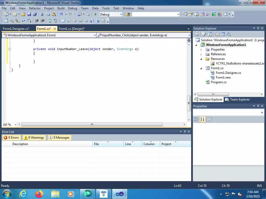Click the Add New Item toolbar icon
Viewport: 266px width, 199px height.
coord(15,15)
